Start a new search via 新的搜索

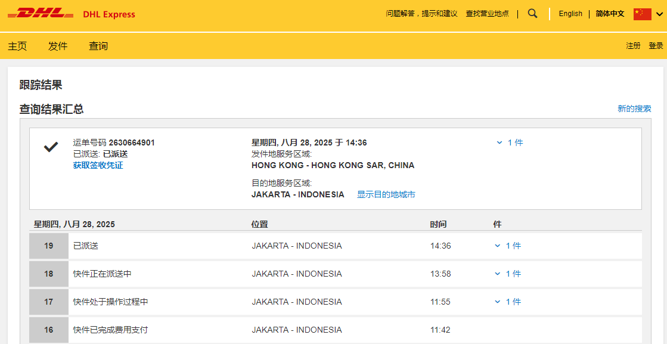pos(634,109)
